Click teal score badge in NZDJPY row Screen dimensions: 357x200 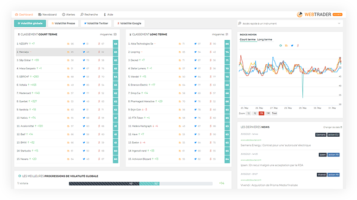[x=115, y=44]
